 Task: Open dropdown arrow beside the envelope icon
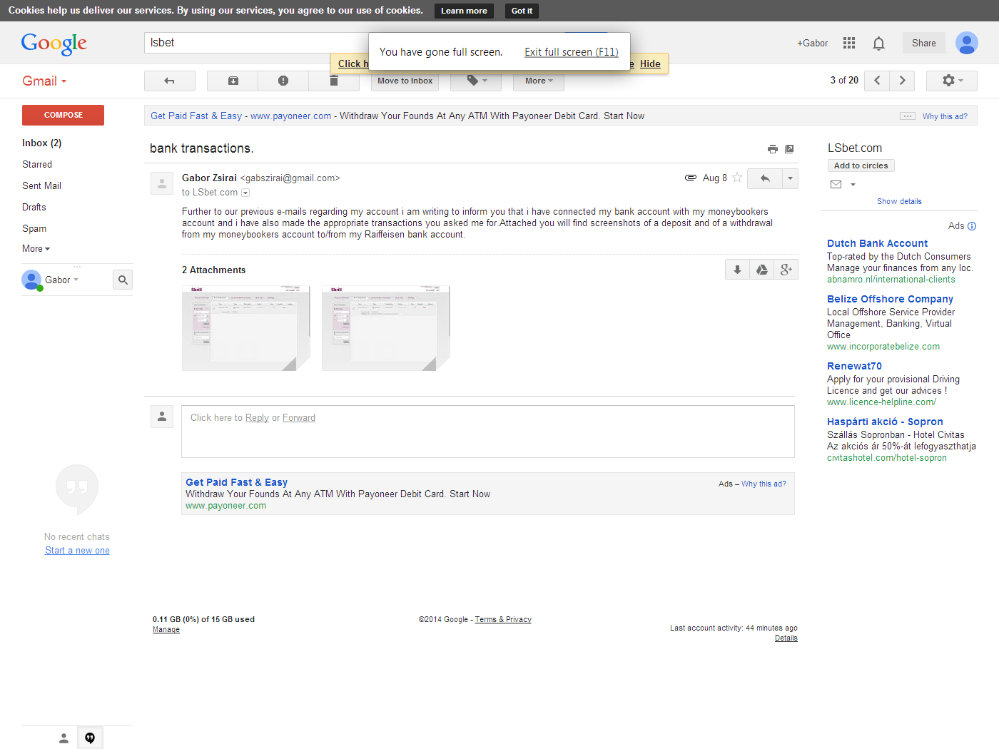click(x=853, y=185)
